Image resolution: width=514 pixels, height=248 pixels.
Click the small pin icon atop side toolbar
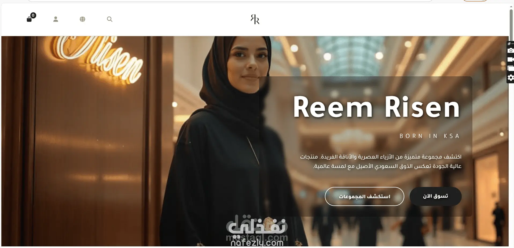point(509,44)
